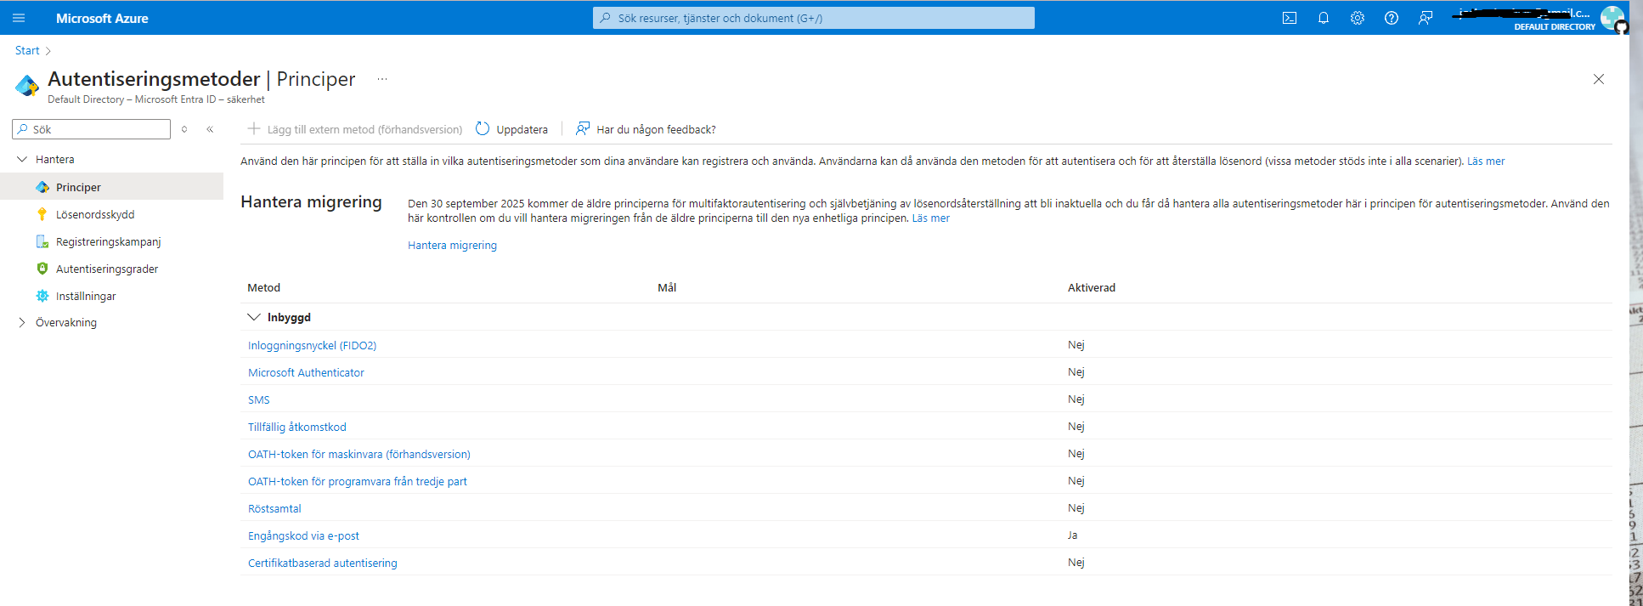
Task: Open the Azure portal hamburger menu
Action: click(x=19, y=18)
